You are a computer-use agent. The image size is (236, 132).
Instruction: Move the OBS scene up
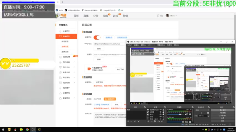(x=135, y=121)
